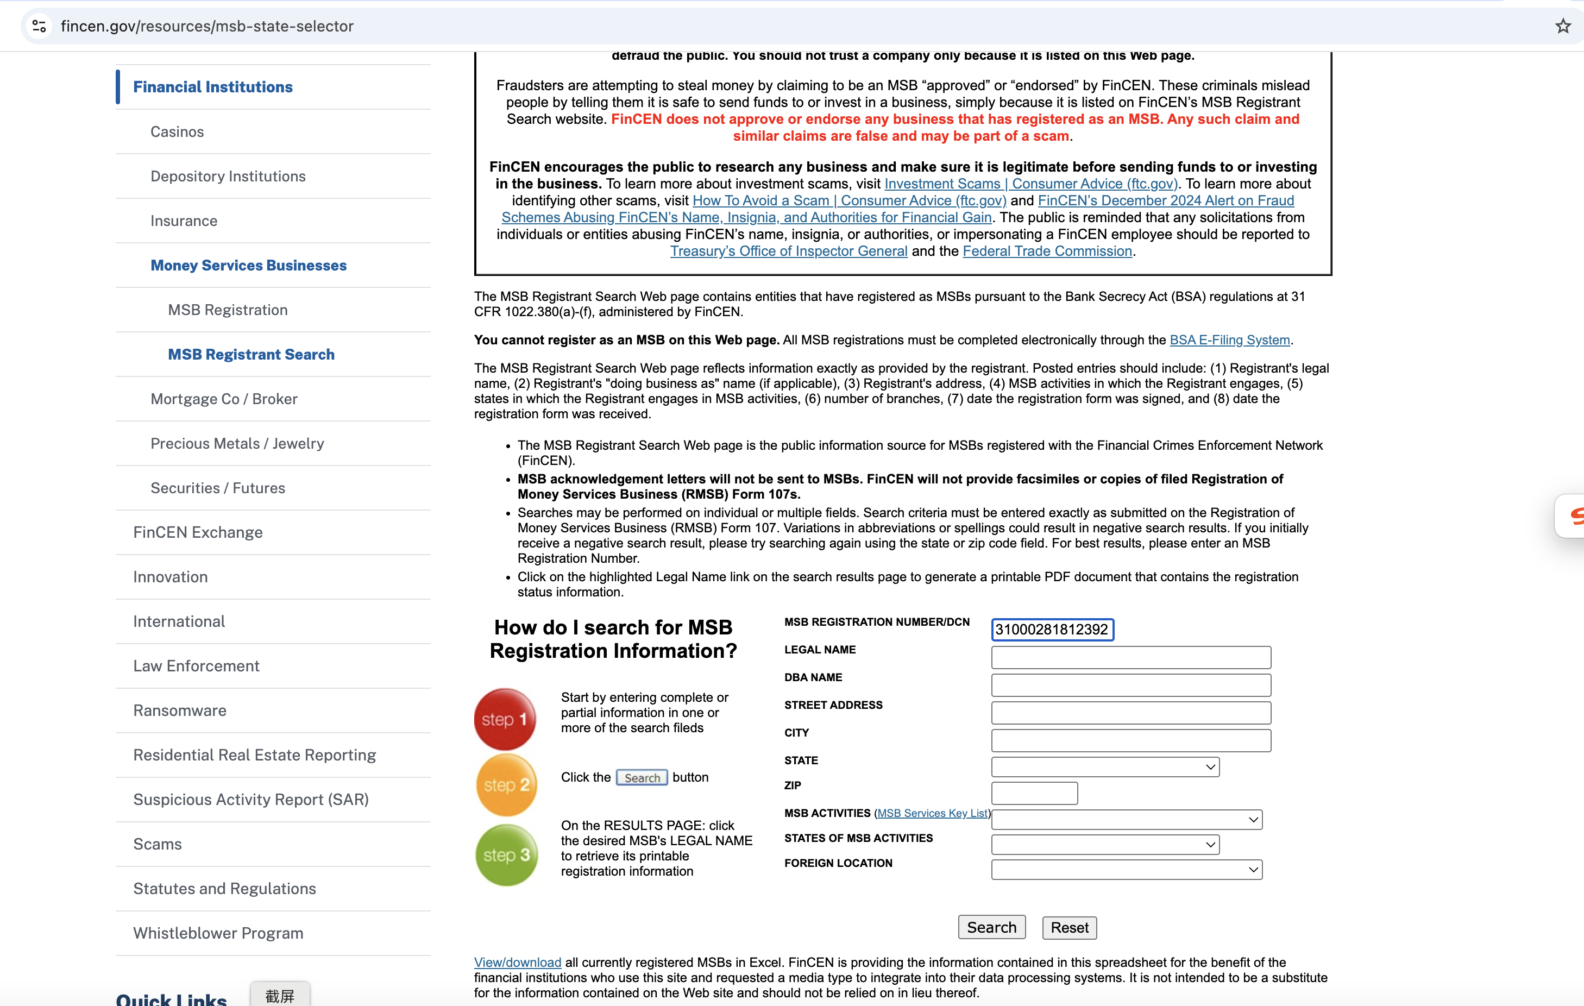Go to MSB Registration sidebar item
1584x1006 pixels.
coord(228,310)
